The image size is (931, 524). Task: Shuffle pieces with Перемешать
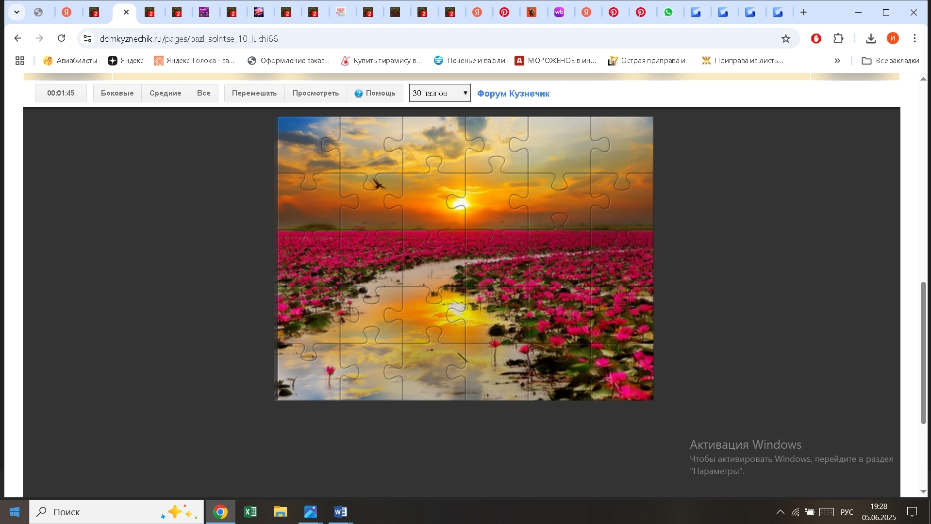coord(254,93)
